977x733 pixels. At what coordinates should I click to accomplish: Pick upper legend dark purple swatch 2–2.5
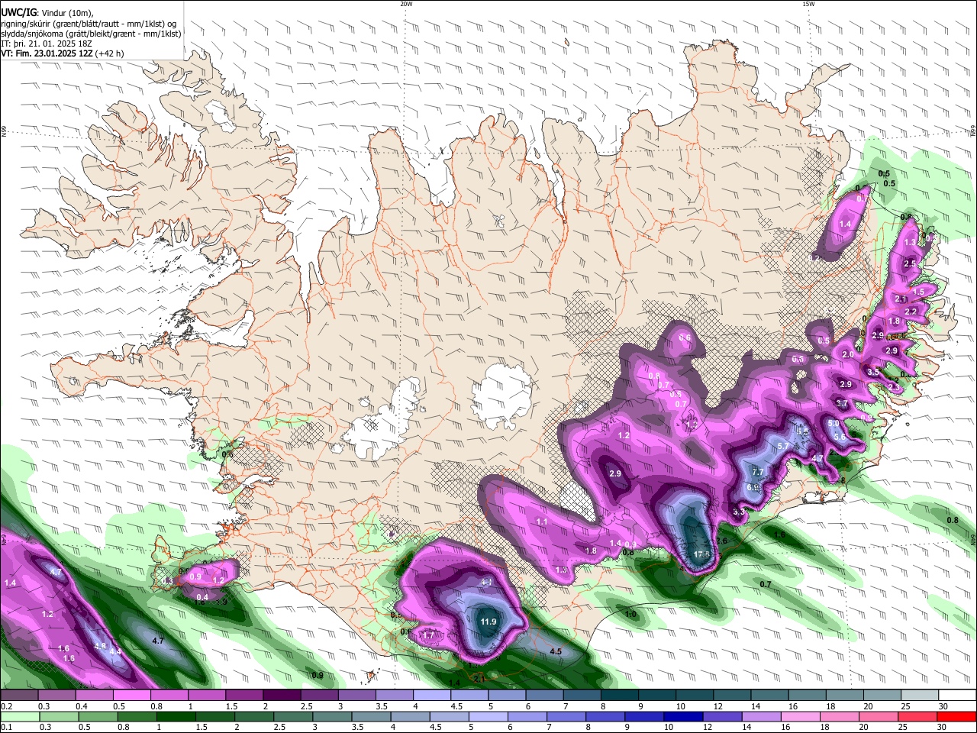tap(282, 696)
